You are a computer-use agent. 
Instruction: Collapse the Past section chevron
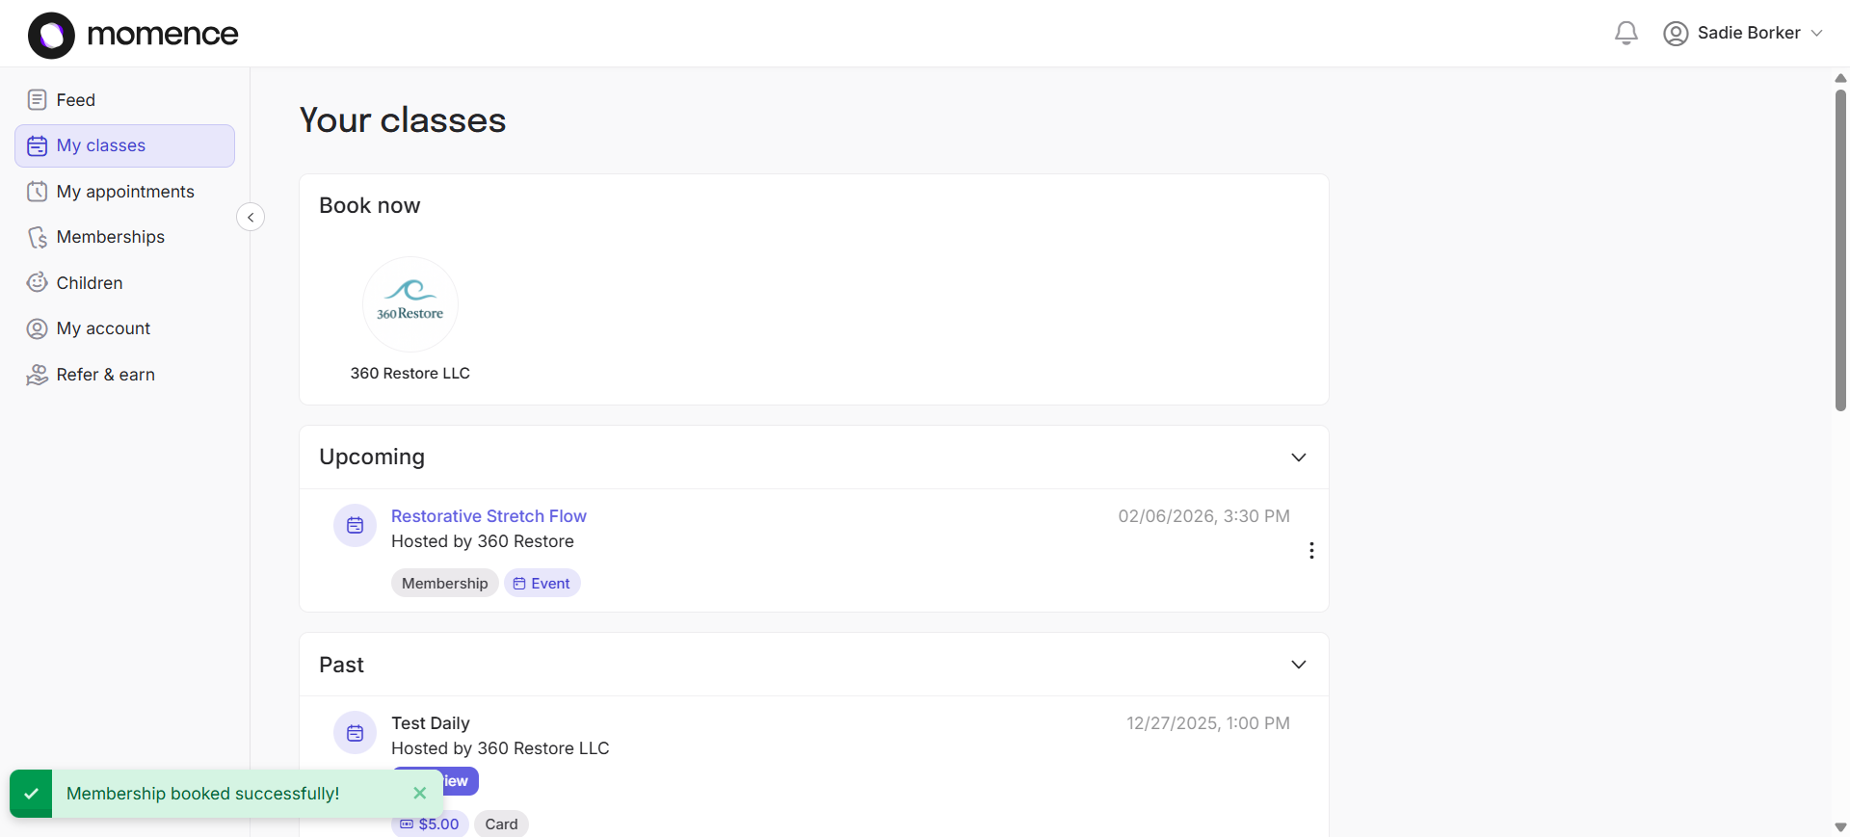1298,665
